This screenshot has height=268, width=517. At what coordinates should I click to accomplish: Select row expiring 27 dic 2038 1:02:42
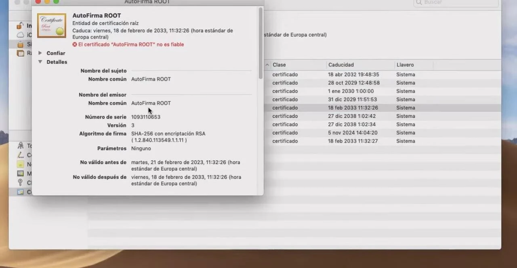coord(382,116)
